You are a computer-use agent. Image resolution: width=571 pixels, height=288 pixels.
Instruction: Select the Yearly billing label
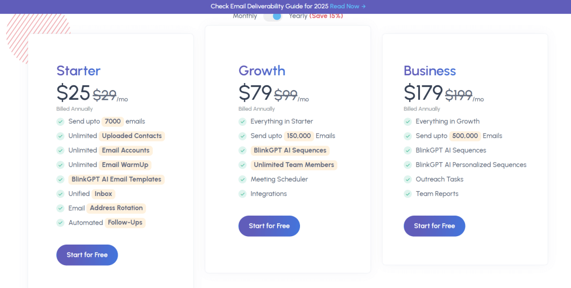point(298,16)
